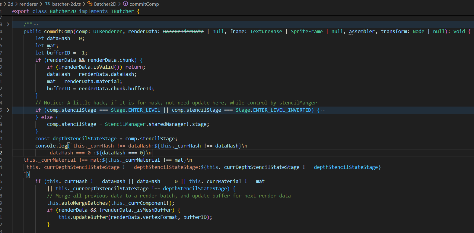This screenshot has height=233, width=474.
Task: Select the Batcher2D class breadcrumb
Action: point(105,4)
